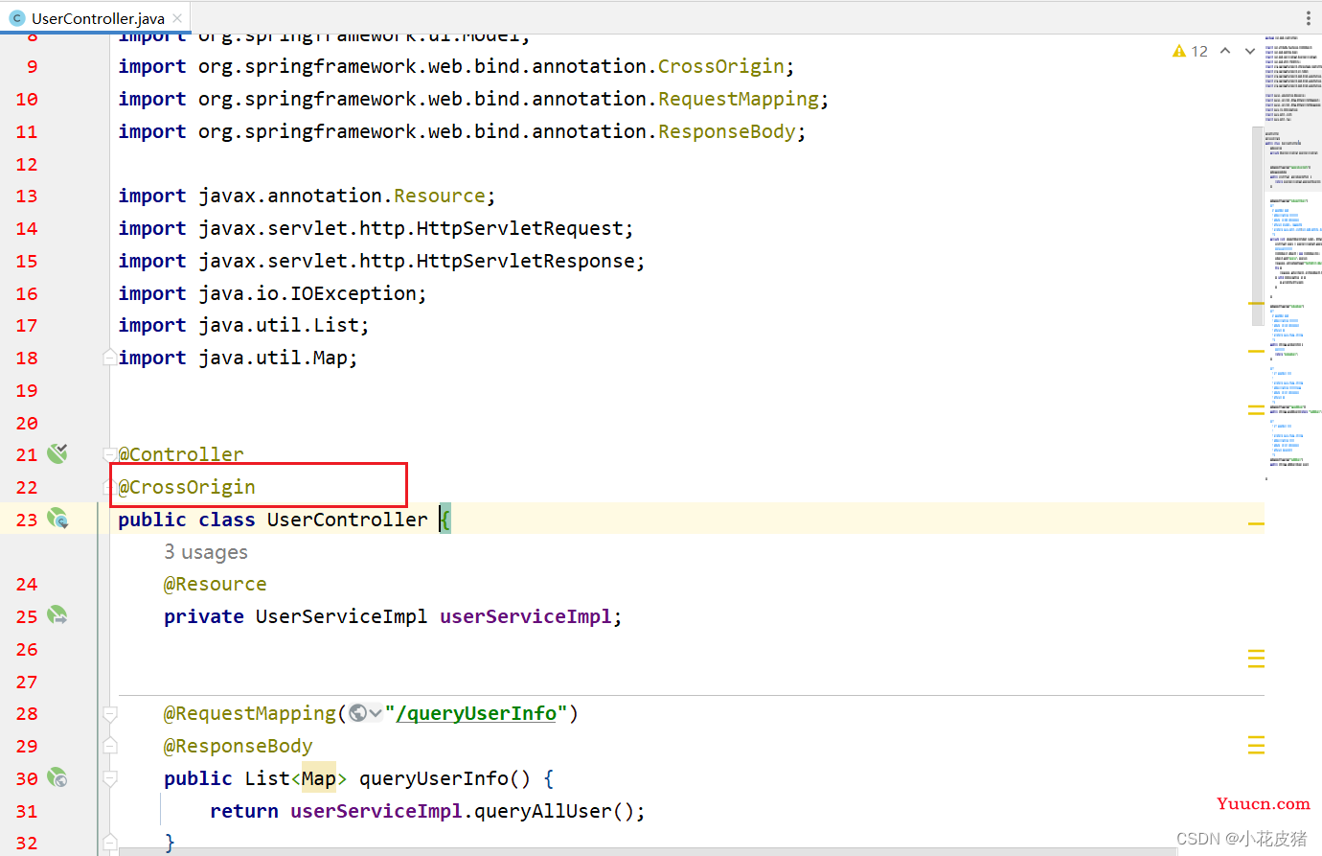1322x856 pixels.
Task: Click the fold end marker on line 32
Action: coord(110,843)
